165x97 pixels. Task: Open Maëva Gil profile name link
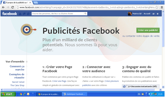coord(137,14)
